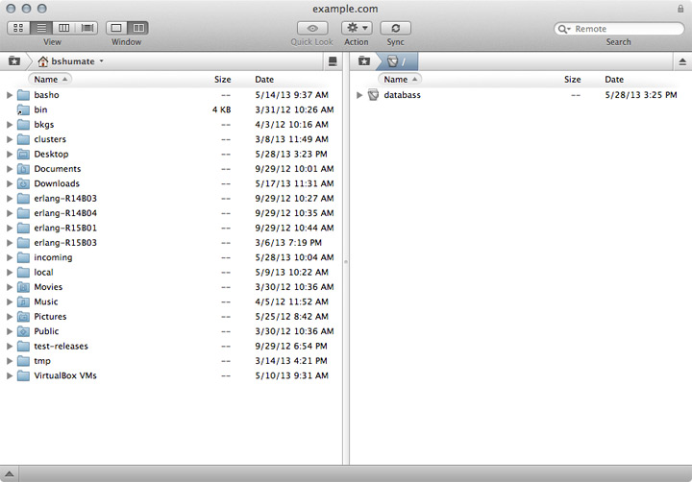Click the local pane disk icon
The height and width of the screenshot is (482, 692).
(x=333, y=61)
